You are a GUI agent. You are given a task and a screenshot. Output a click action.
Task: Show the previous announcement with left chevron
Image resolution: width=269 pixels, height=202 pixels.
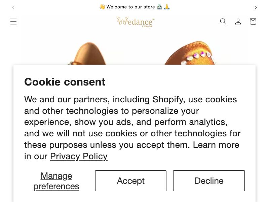(x=13, y=7)
